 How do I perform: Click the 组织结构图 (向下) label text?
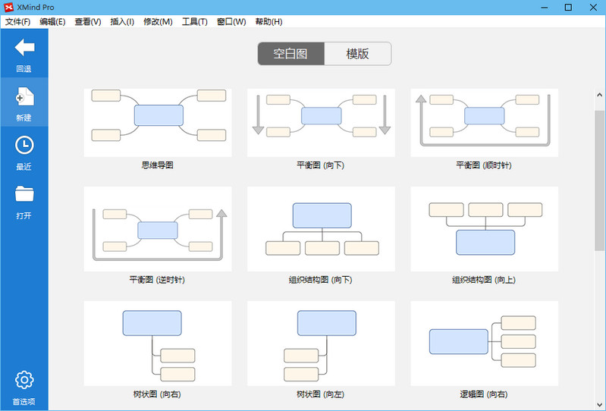(x=320, y=280)
